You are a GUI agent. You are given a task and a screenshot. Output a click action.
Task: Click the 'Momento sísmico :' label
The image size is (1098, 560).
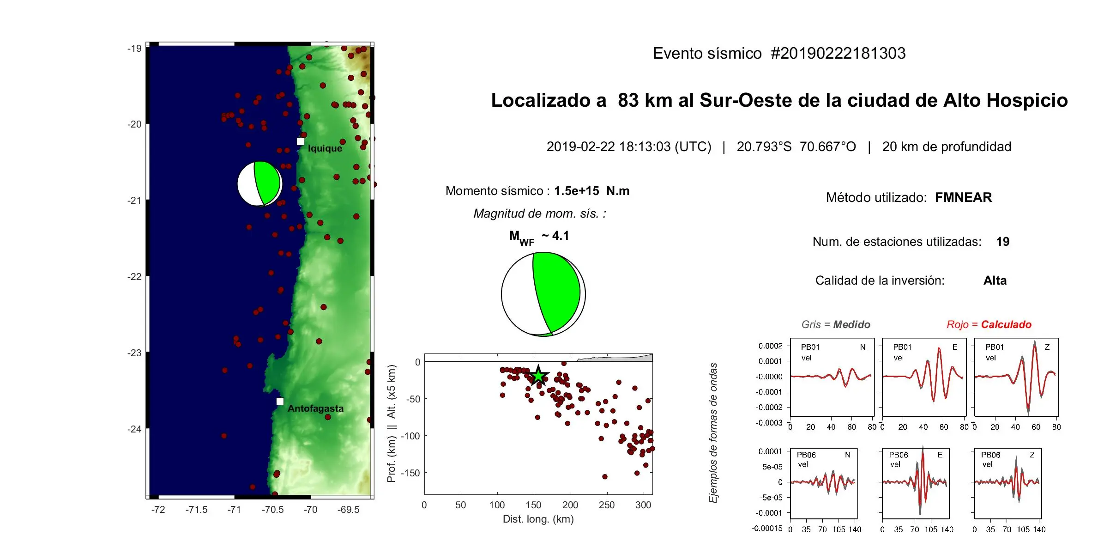click(x=498, y=191)
